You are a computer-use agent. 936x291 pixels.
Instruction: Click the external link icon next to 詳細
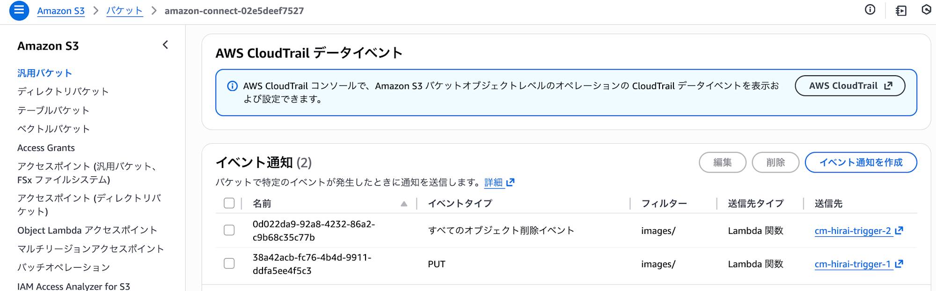[511, 183]
